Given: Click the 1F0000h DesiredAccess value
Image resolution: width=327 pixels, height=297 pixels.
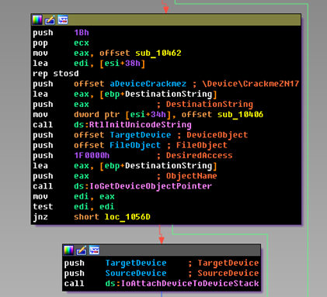Looking at the screenshot, I should (x=92, y=155).
